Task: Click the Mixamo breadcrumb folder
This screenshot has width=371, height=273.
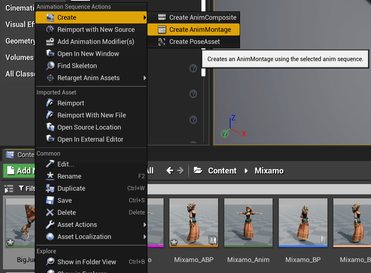Action: click(269, 171)
